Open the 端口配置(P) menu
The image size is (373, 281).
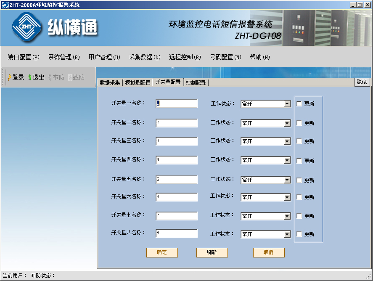click(24, 57)
